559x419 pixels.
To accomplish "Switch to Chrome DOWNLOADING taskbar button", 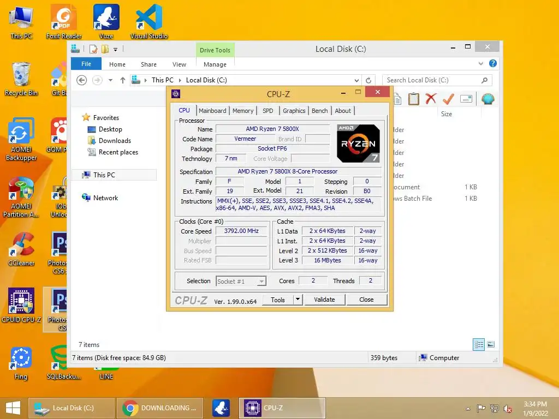I will pyautogui.click(x=160, y=408).
